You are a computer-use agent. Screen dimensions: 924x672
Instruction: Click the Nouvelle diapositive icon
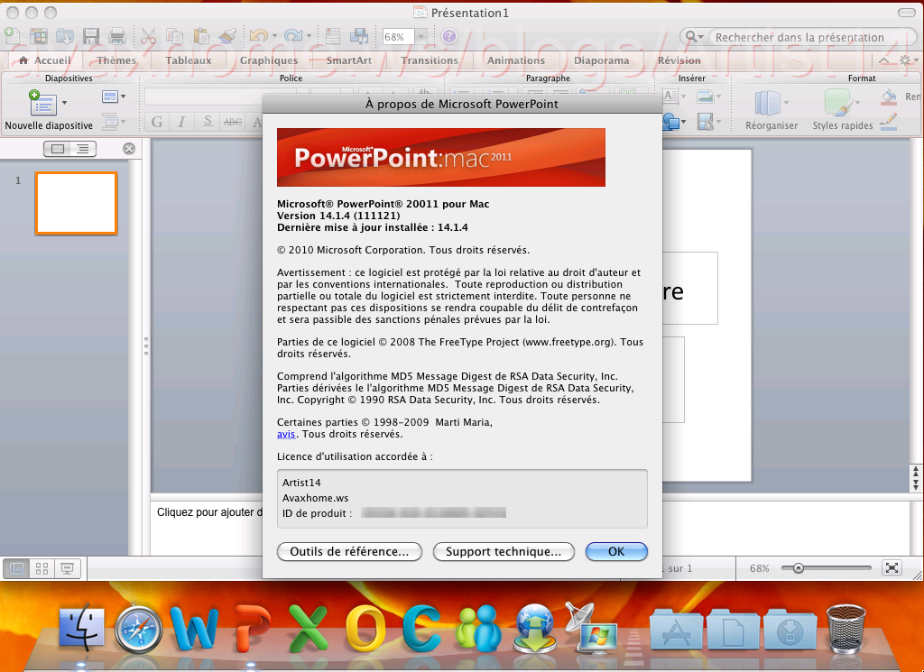click(43, 103)
